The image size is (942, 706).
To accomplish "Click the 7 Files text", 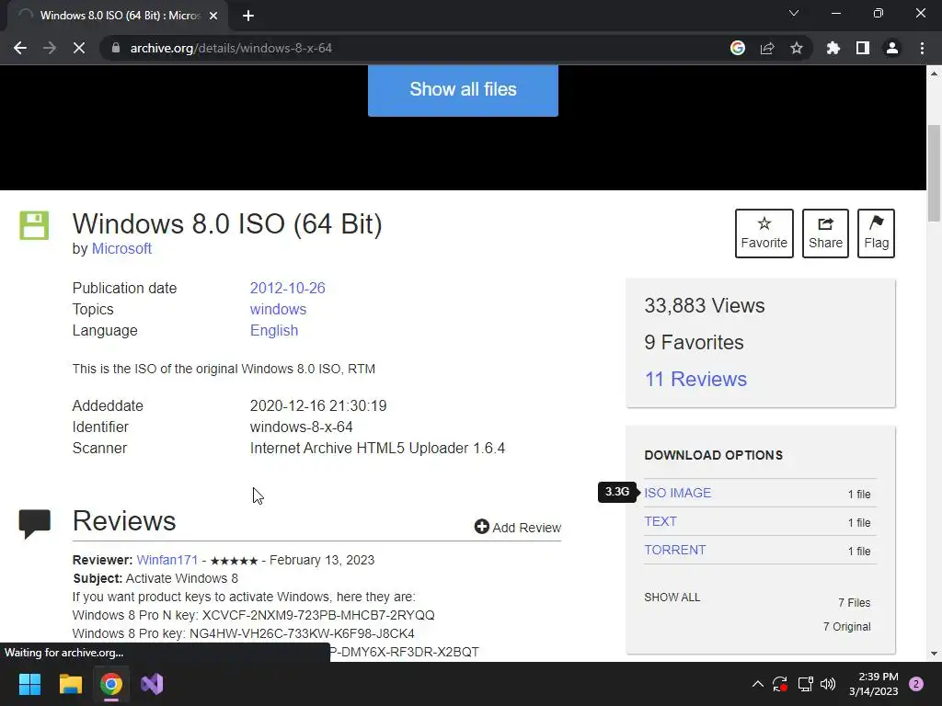I will pyautogui.click(x=855, y=603).
